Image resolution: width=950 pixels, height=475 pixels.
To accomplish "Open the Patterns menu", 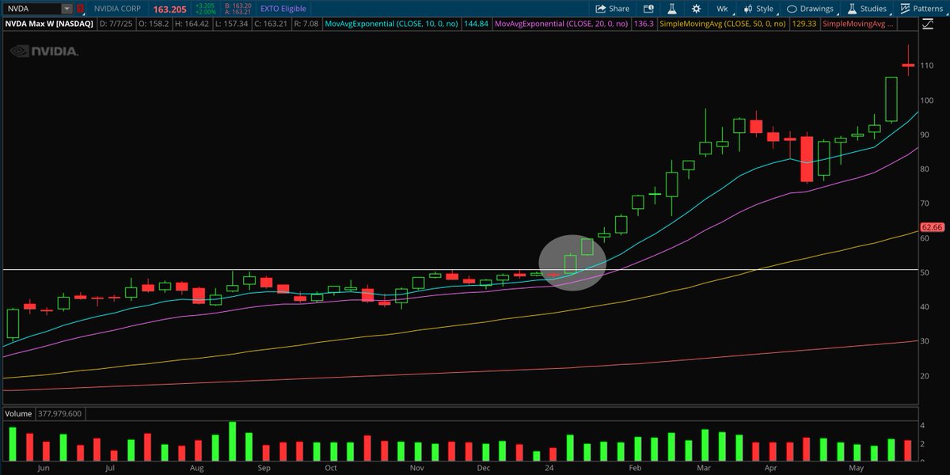I will click(x=921, y=9).
